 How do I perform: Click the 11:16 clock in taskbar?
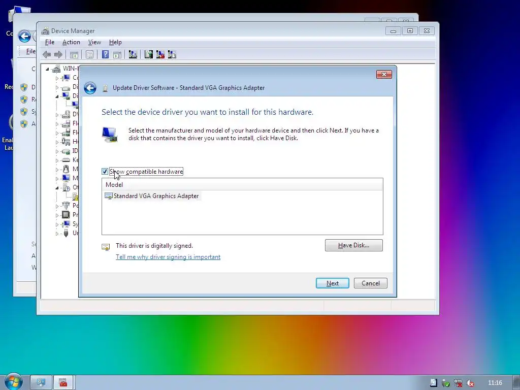pyautogui.click(x=495, y=383)
